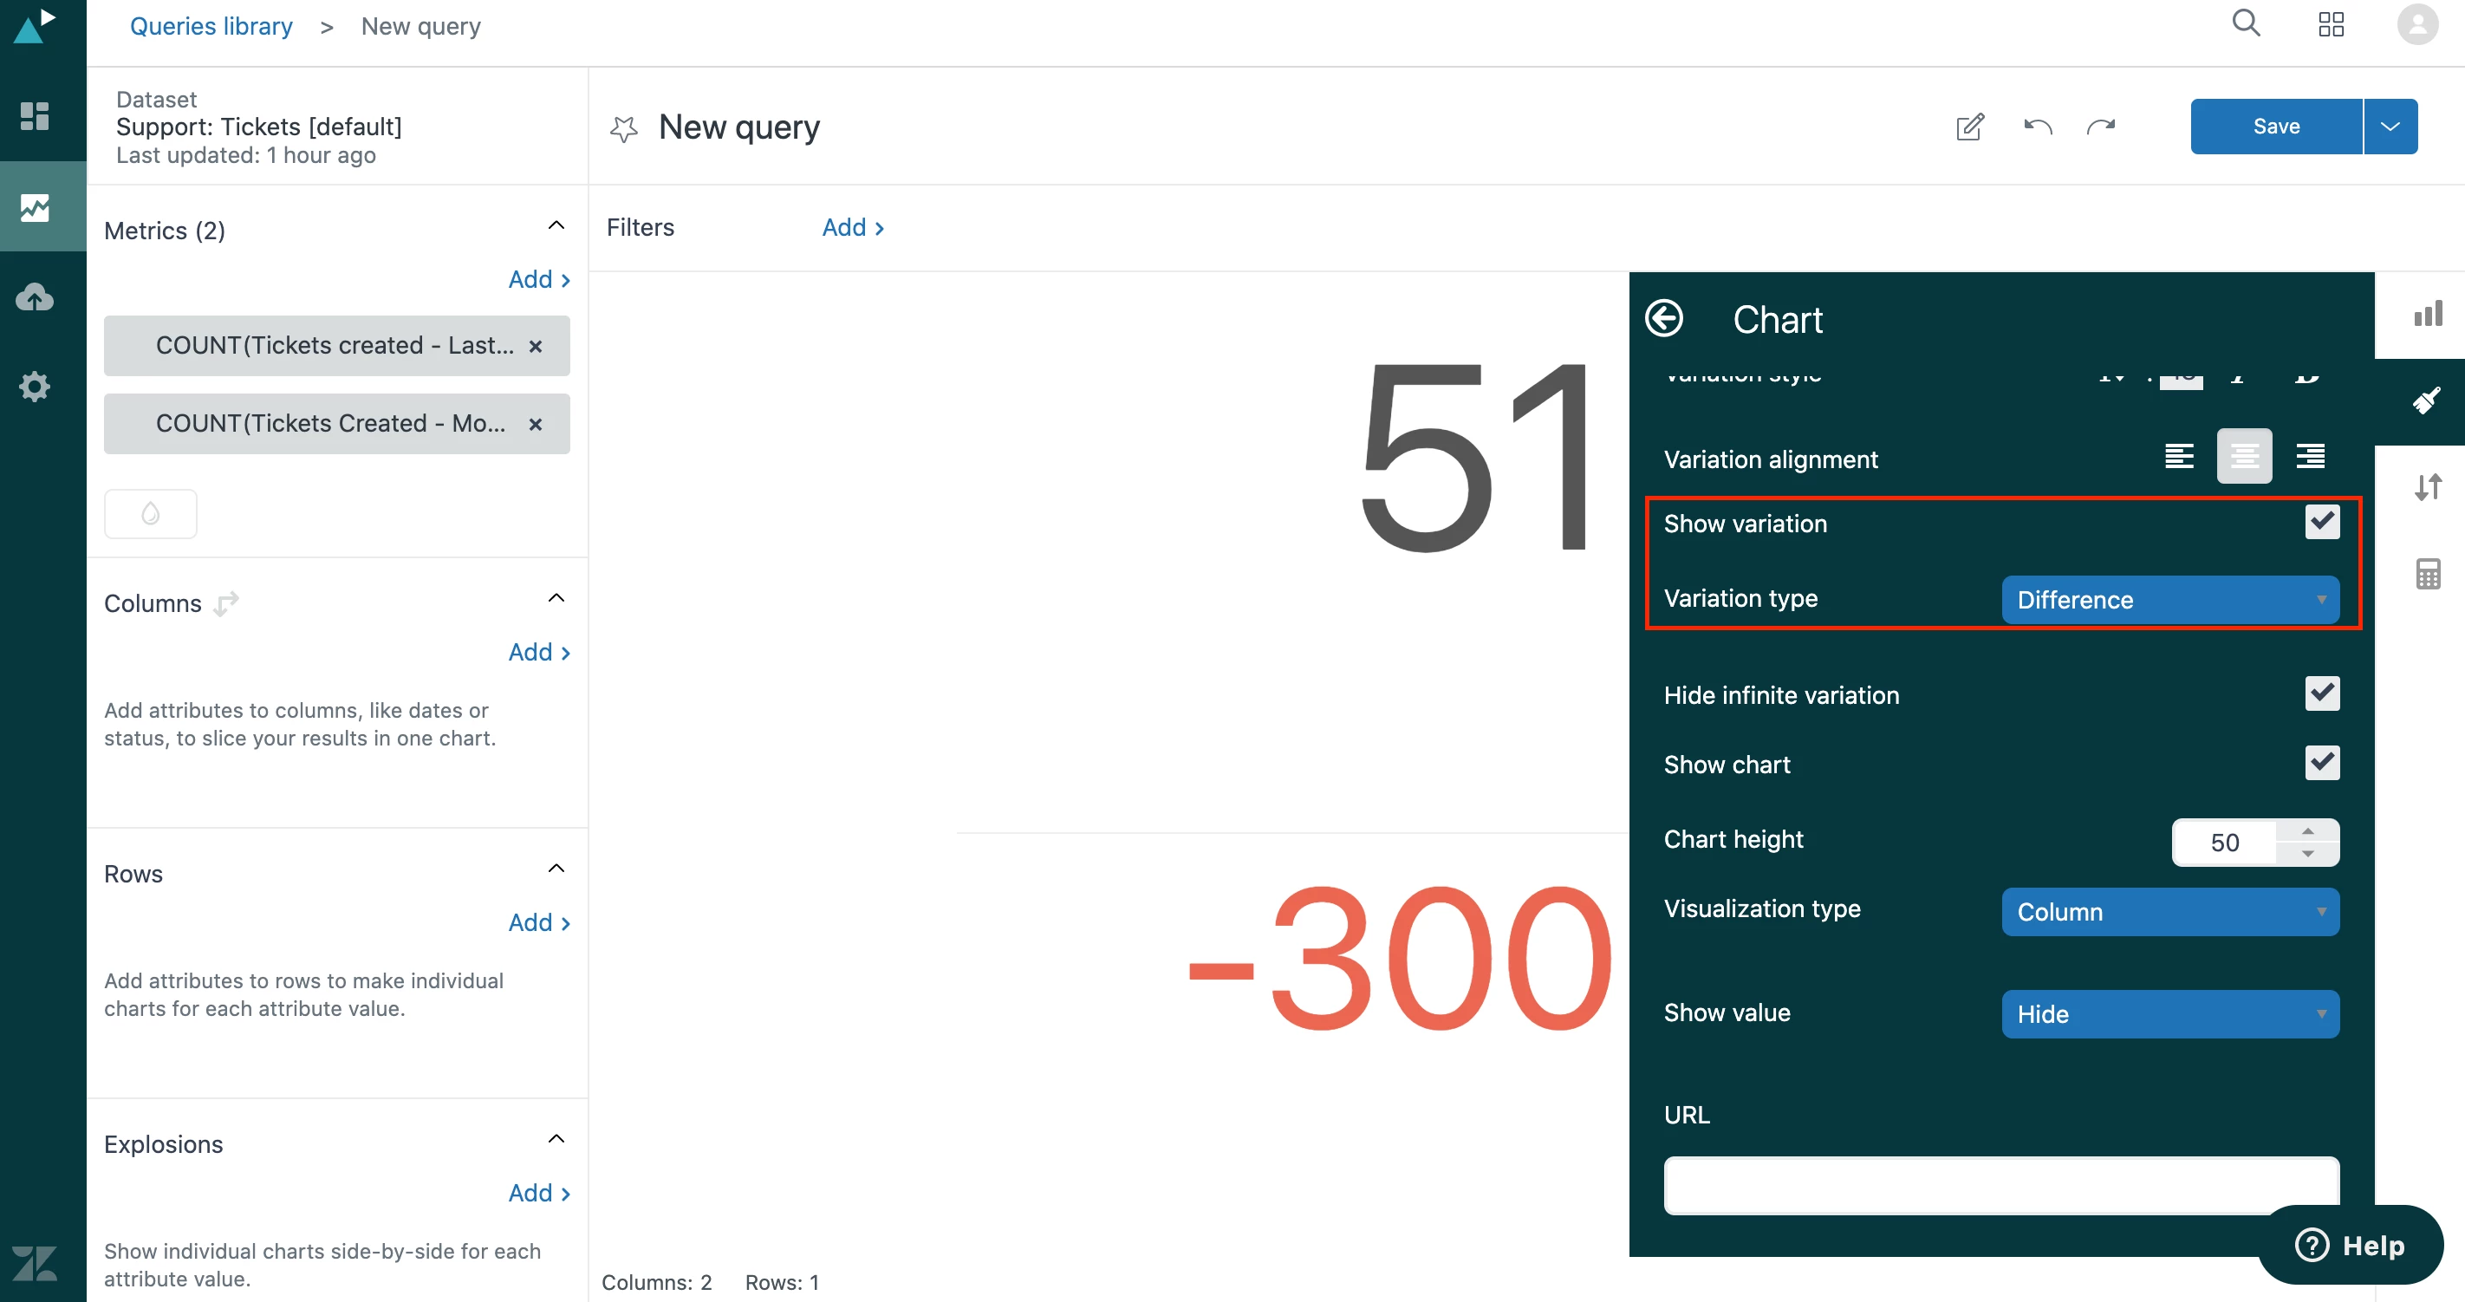Click the back arrow in the Chart panel

tap(1663, 319)
